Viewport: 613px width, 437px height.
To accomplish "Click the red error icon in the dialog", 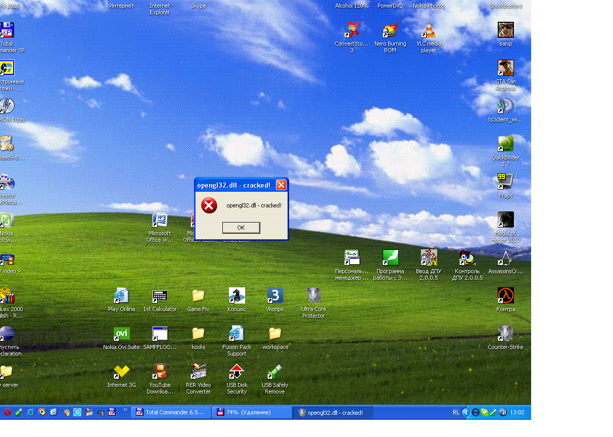I will pyautogui.click(x=209, y=205).
